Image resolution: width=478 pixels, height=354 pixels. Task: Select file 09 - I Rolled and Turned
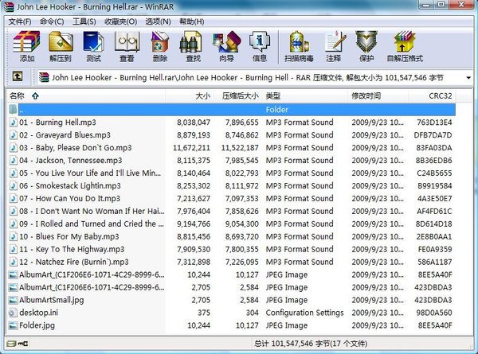92,224
